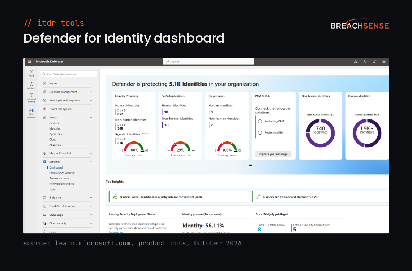Viewport: 412px width, 271px height.
Task: Expand the Email & collaboration chevron
Action: coord(91,206)
